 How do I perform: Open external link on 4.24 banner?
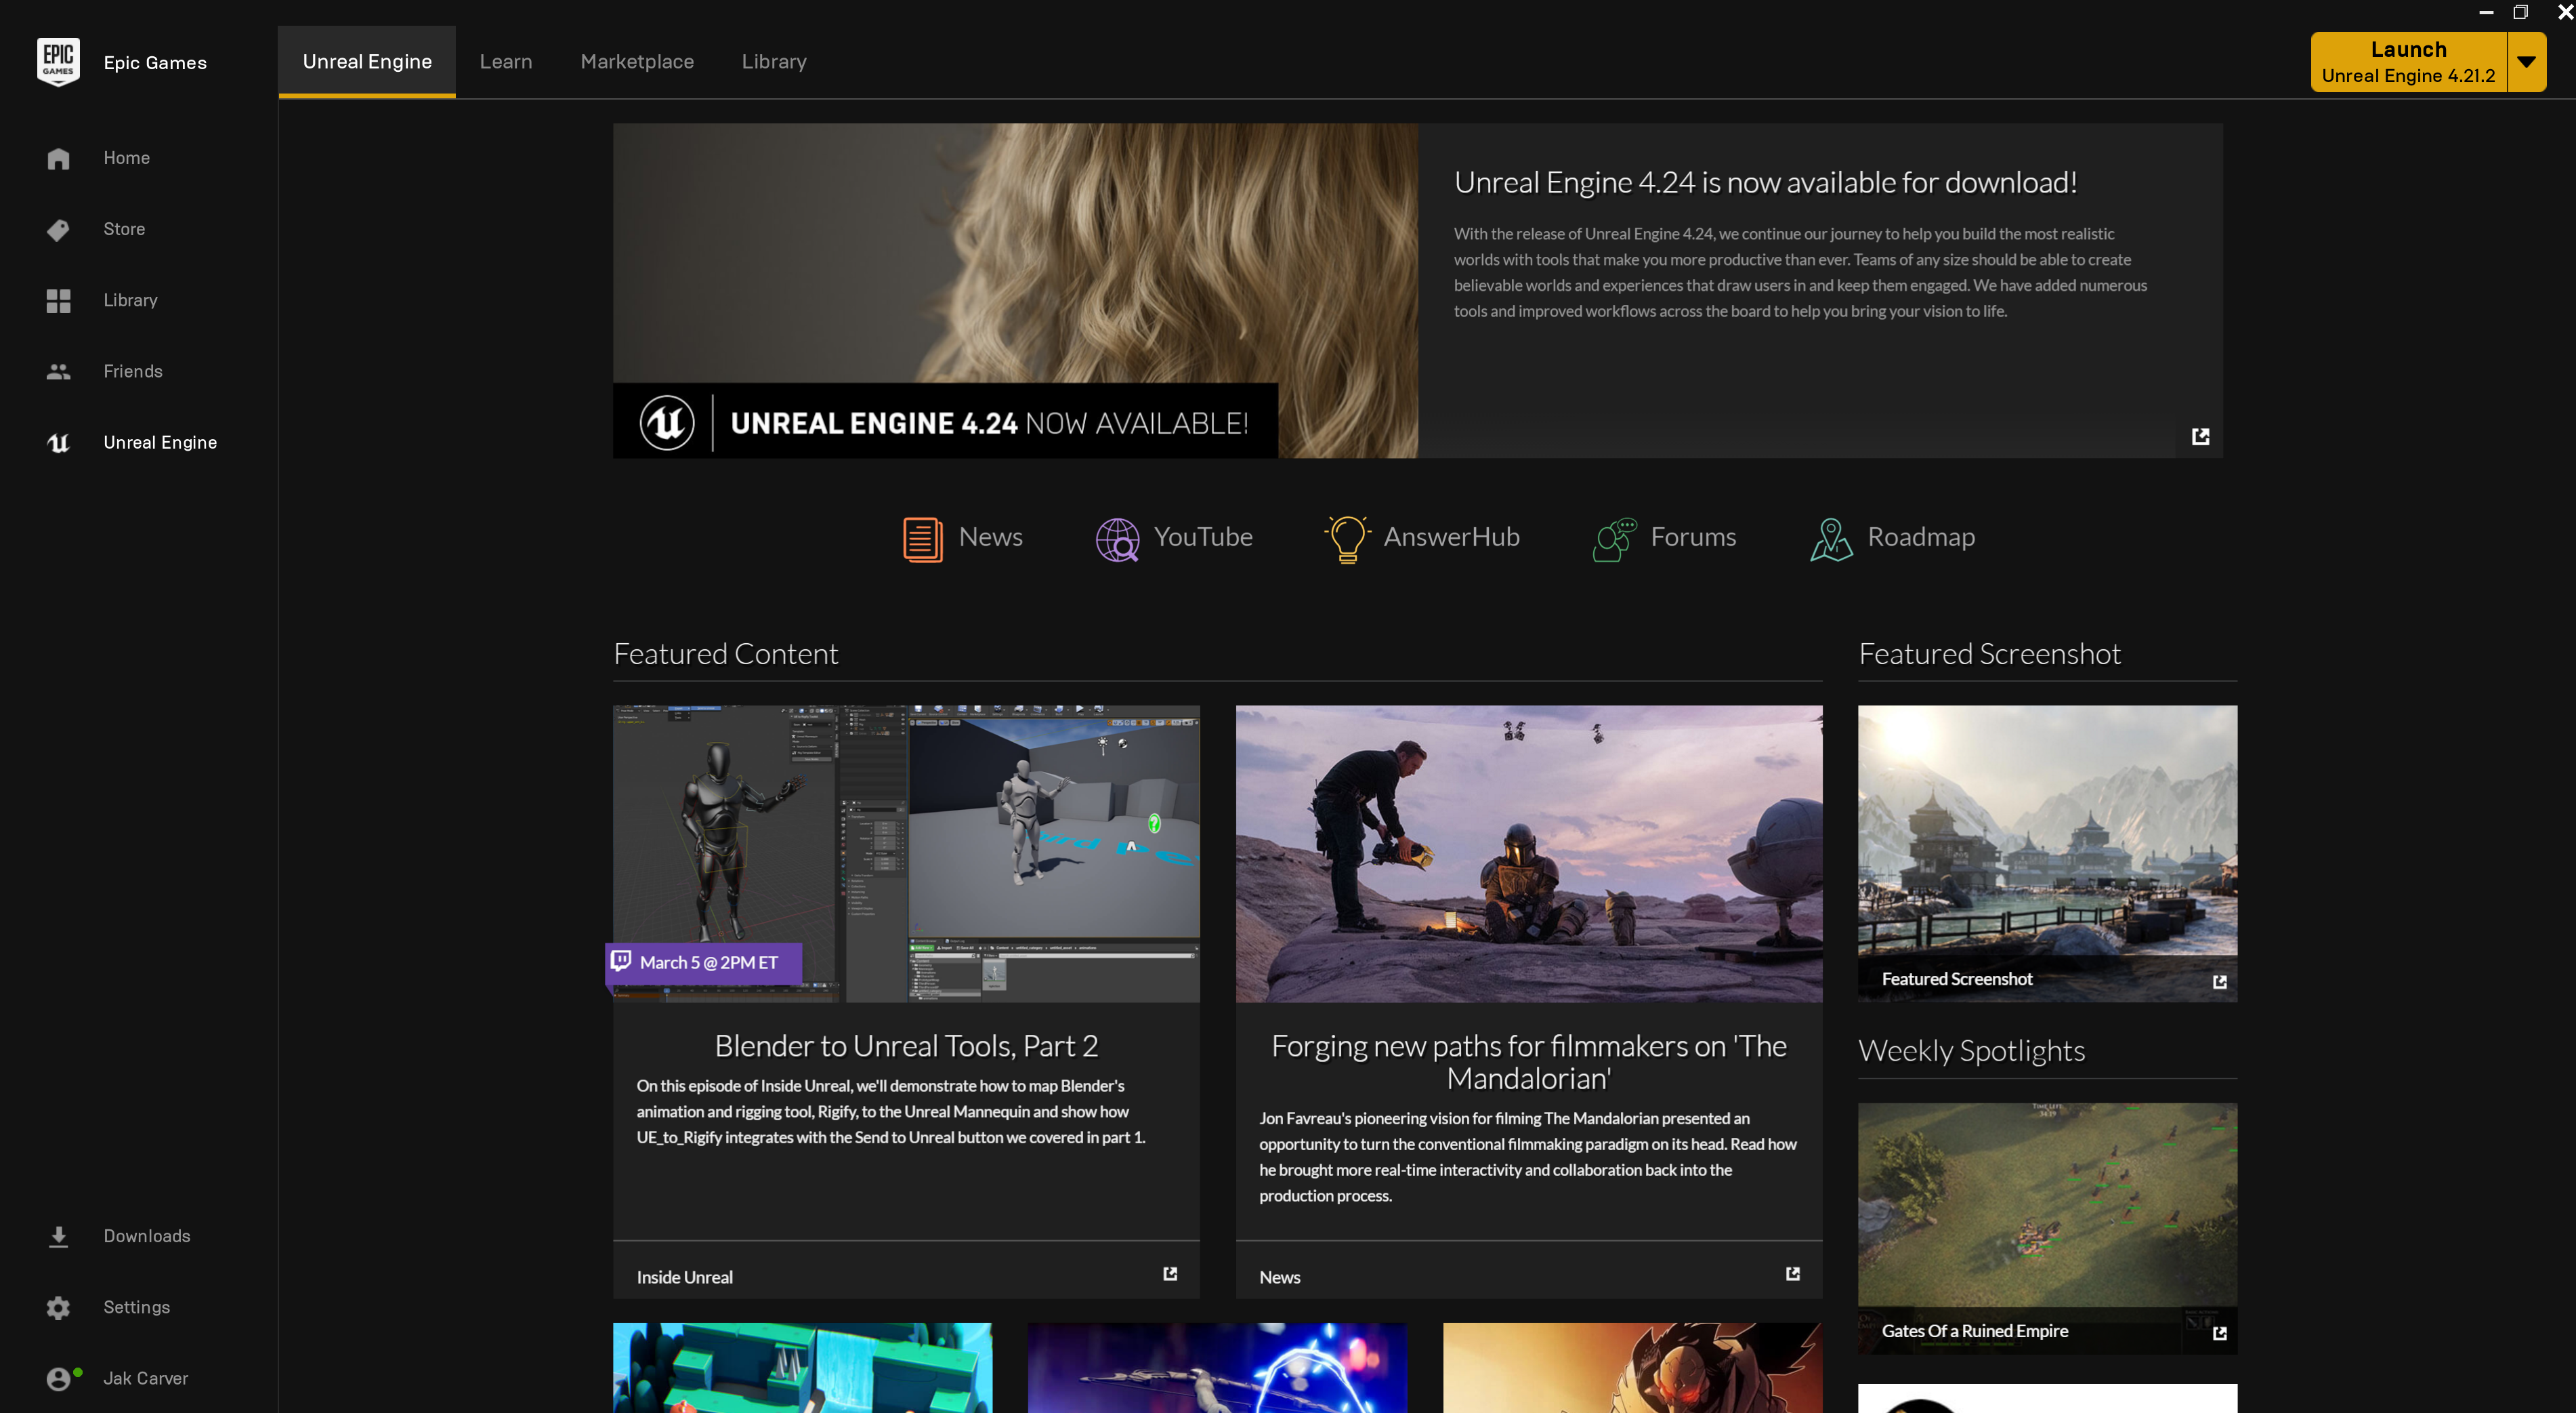2200,436
